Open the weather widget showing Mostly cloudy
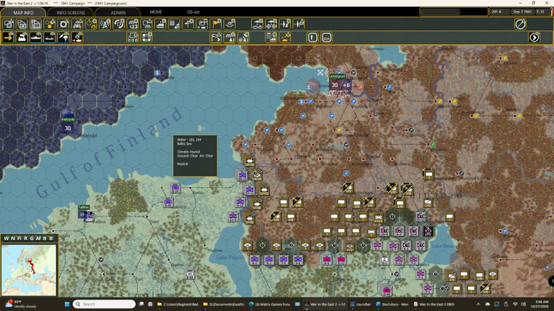The height and width of the screenshot is (311, 554). click(21, 304)
